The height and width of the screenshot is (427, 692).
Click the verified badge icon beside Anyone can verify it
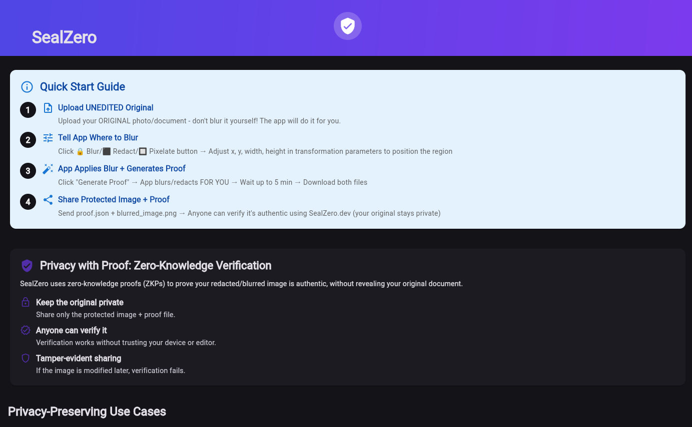click(26, 330)
